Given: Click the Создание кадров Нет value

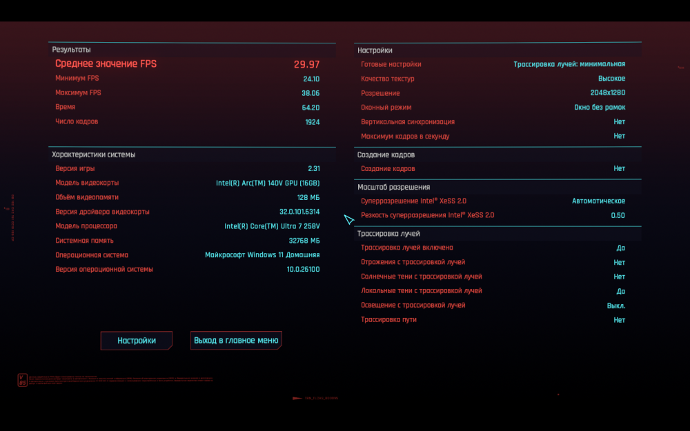Looking at the screenshot, I should click(x=620, y=168).
